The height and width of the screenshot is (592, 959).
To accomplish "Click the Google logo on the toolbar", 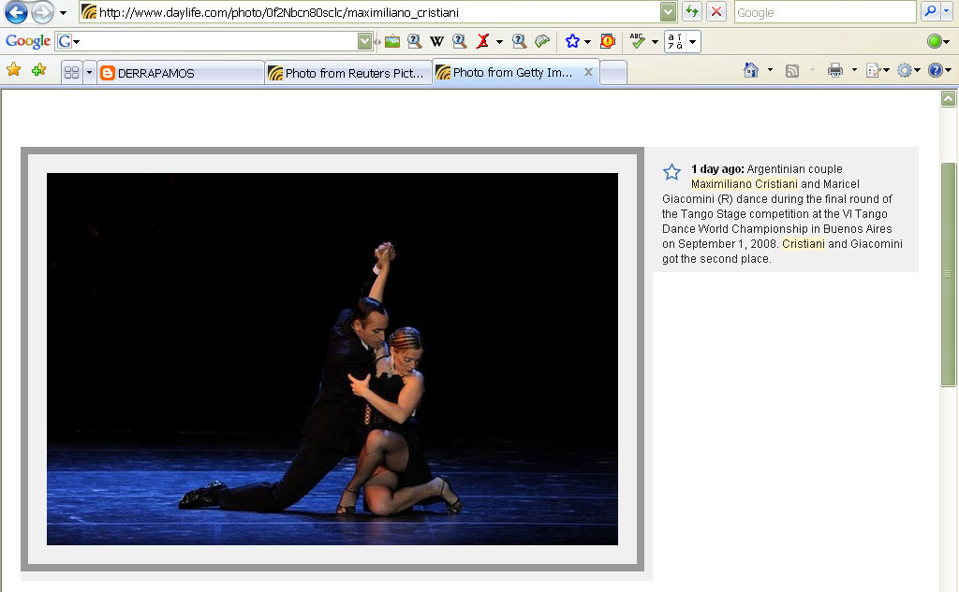I will (x=27, y=41).
